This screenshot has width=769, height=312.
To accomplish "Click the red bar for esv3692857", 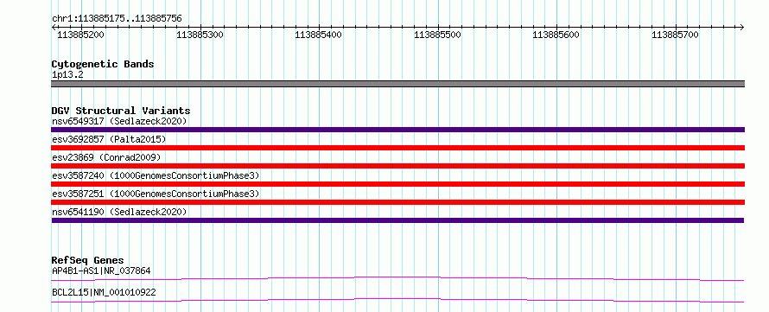I will tap(397, 148).
